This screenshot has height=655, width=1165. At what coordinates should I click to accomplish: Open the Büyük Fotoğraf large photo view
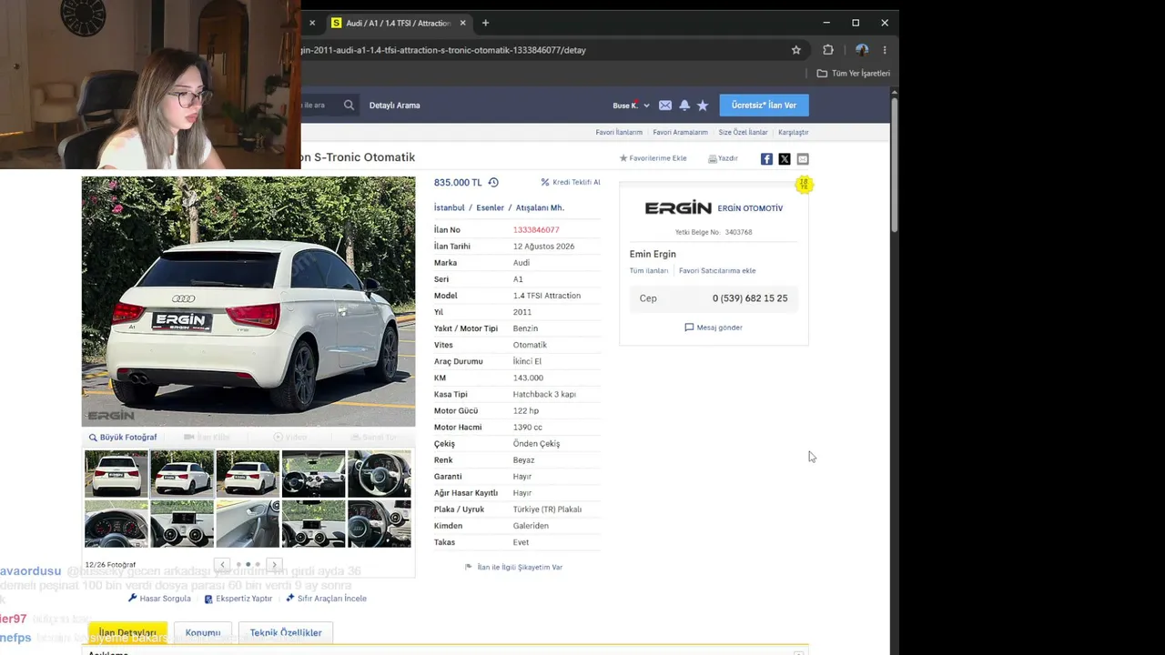(123, 438)
